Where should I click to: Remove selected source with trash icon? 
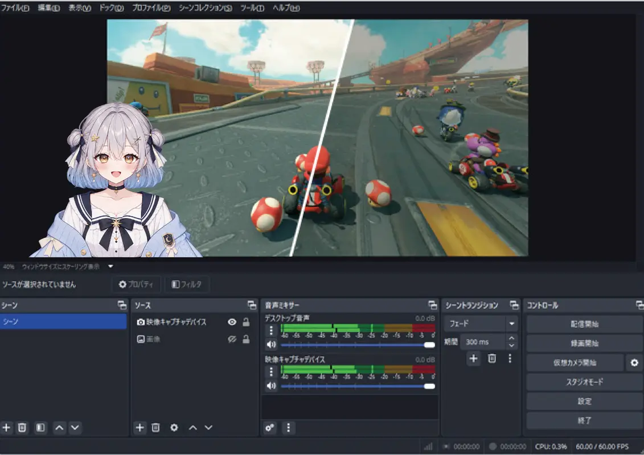click(155, 428)
